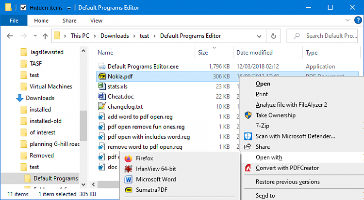Open the Quick Access Toolbar customize dropdown
364x200 pixels.
click(x=69, y=8)
